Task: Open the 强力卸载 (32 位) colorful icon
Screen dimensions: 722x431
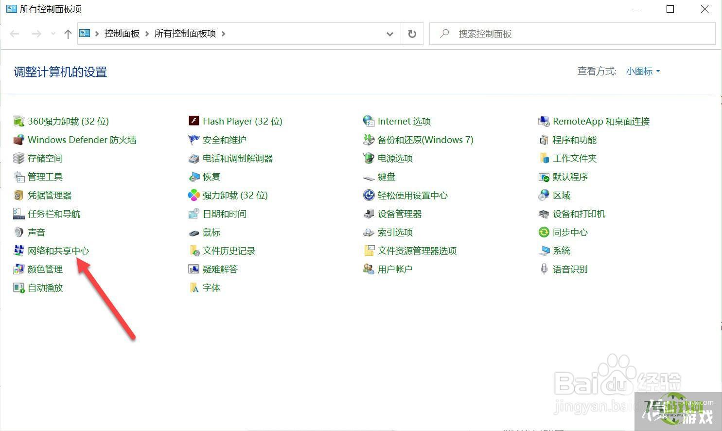Action: 194,195
